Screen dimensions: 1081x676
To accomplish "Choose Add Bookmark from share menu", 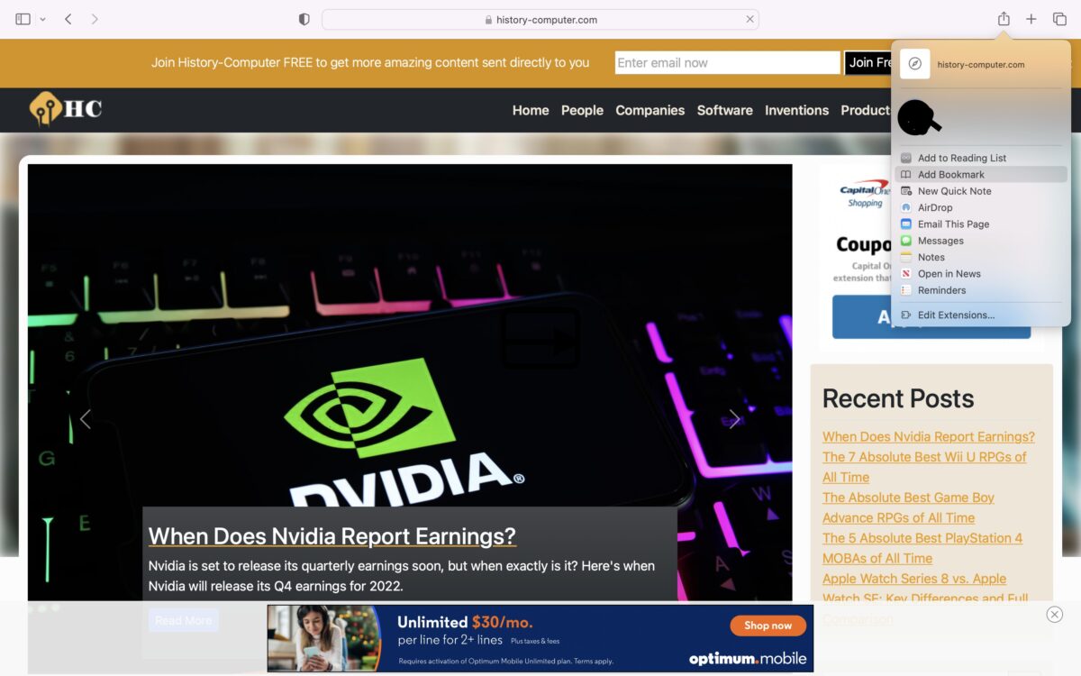I will point(950,175).
